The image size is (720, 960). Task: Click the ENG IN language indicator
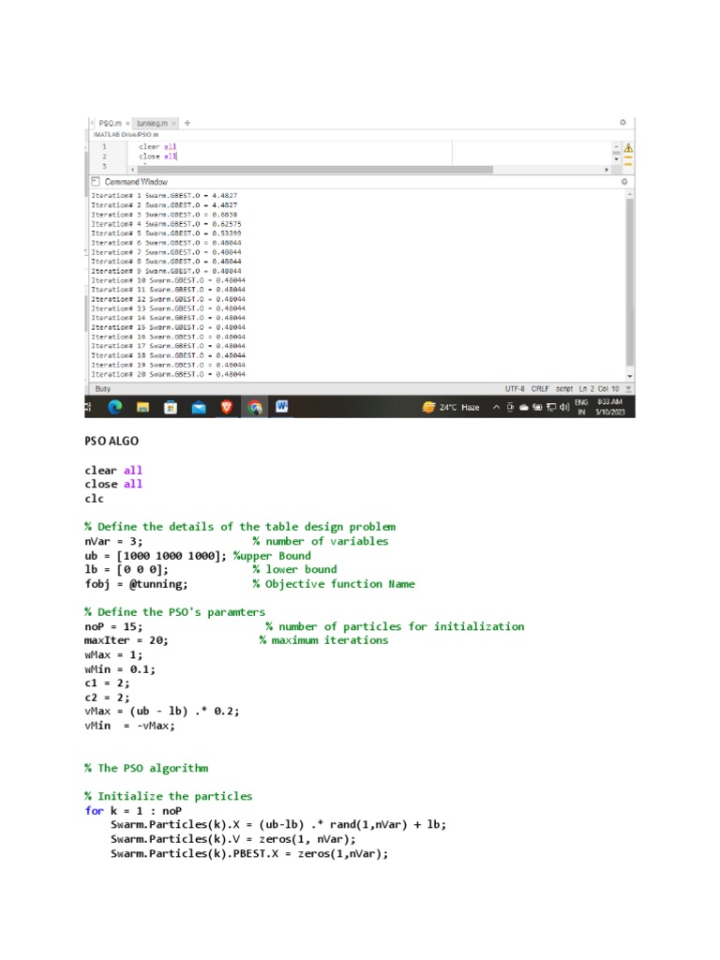click(581, 407)
